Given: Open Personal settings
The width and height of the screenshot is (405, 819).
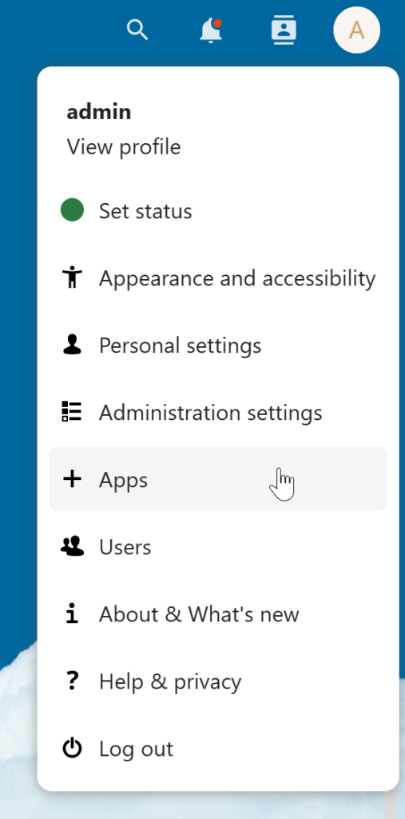Looking at the screenshot, I should pos(218,345).
